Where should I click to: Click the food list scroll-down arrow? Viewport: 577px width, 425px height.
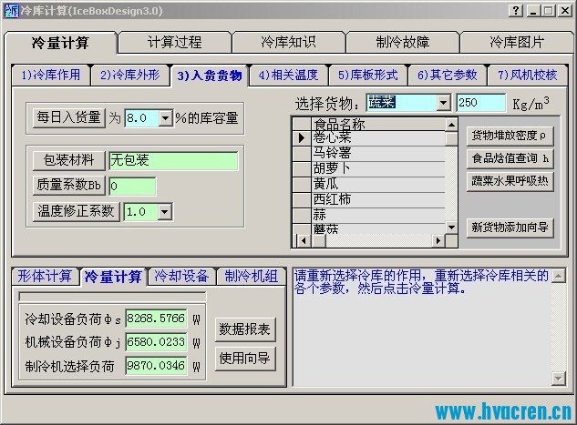click(x=451, y=228)
